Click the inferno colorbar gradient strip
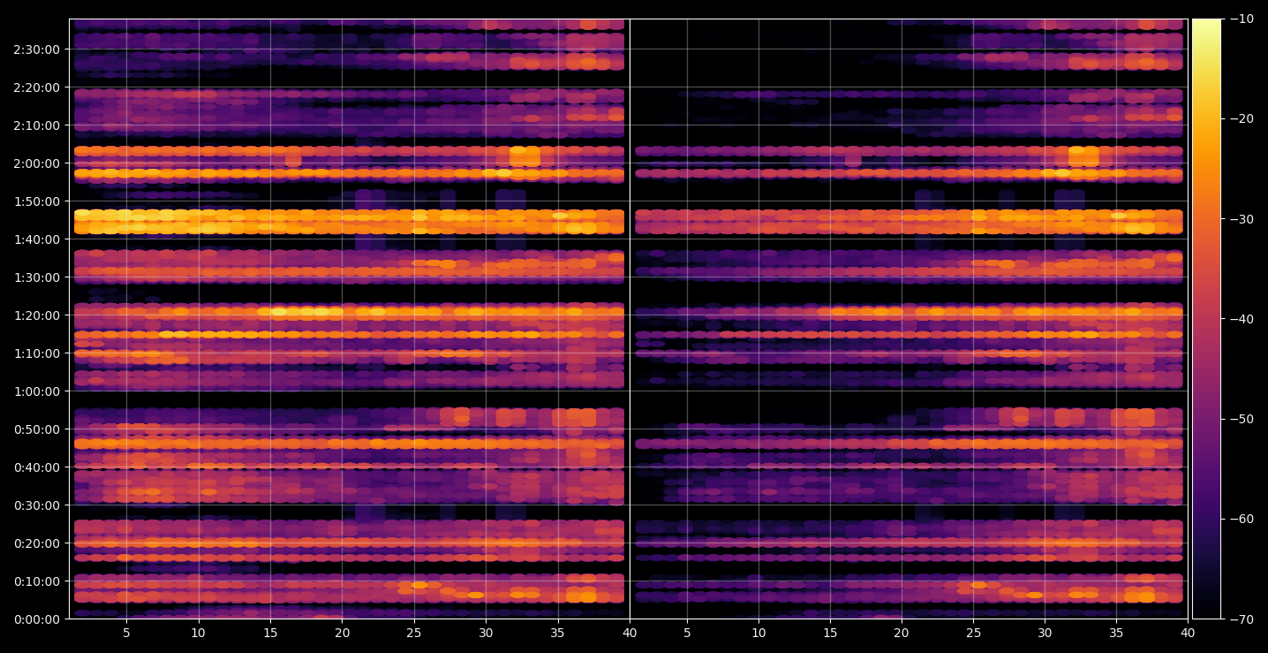The height and width of the screenshot is (653, 1268). (1206, 319)
